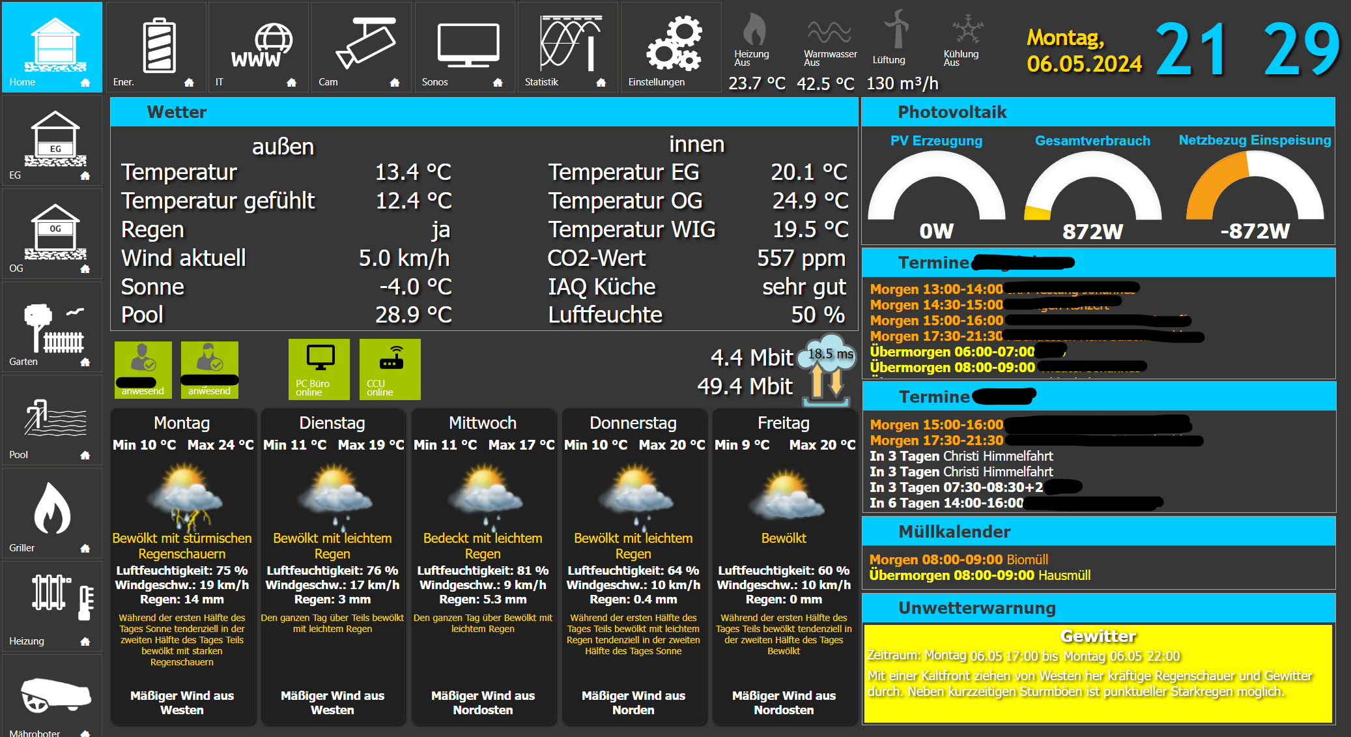This screenshot has width=1351, height=737.
Task: Open the Cam surveillance camera tile
Action: pyautogui.click(x=362, y=47)
